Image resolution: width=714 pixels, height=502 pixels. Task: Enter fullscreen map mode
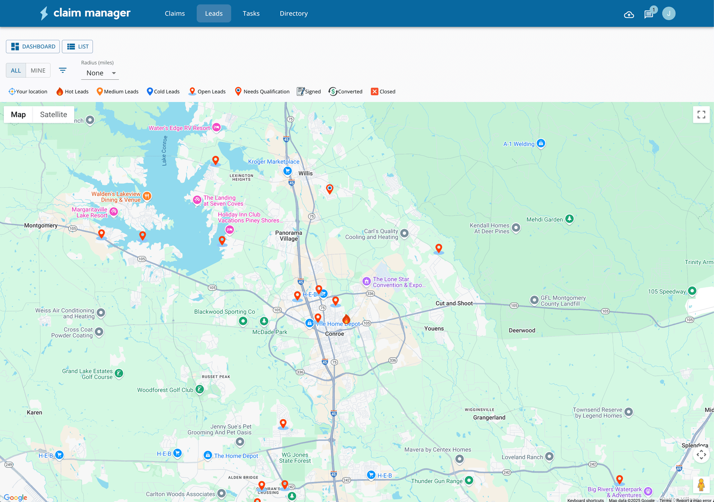click(701, 115)
